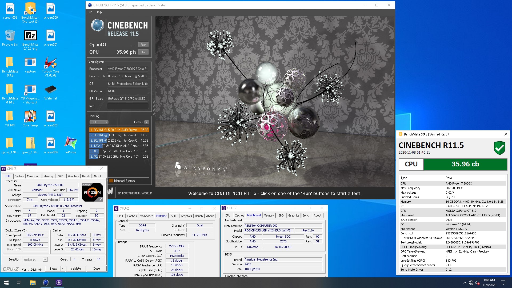Show hidden system tray icons

(x=465, y=283)
